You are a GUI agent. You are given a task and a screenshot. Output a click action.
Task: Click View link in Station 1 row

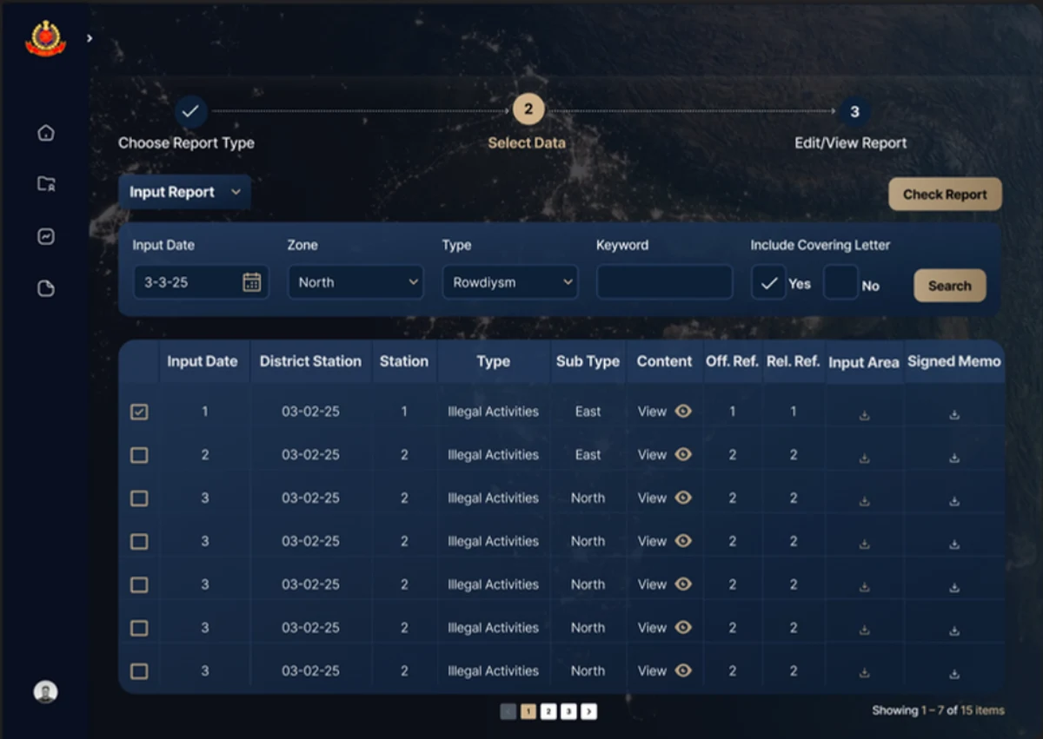tap(652, 412)
